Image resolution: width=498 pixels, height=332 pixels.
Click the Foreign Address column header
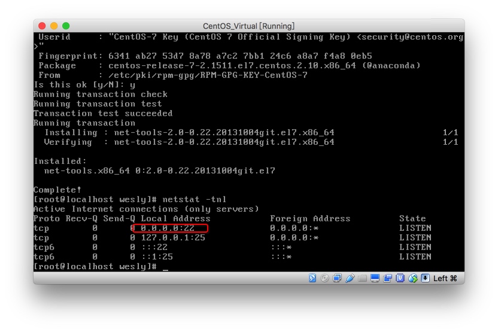click(x=310, y=218)
